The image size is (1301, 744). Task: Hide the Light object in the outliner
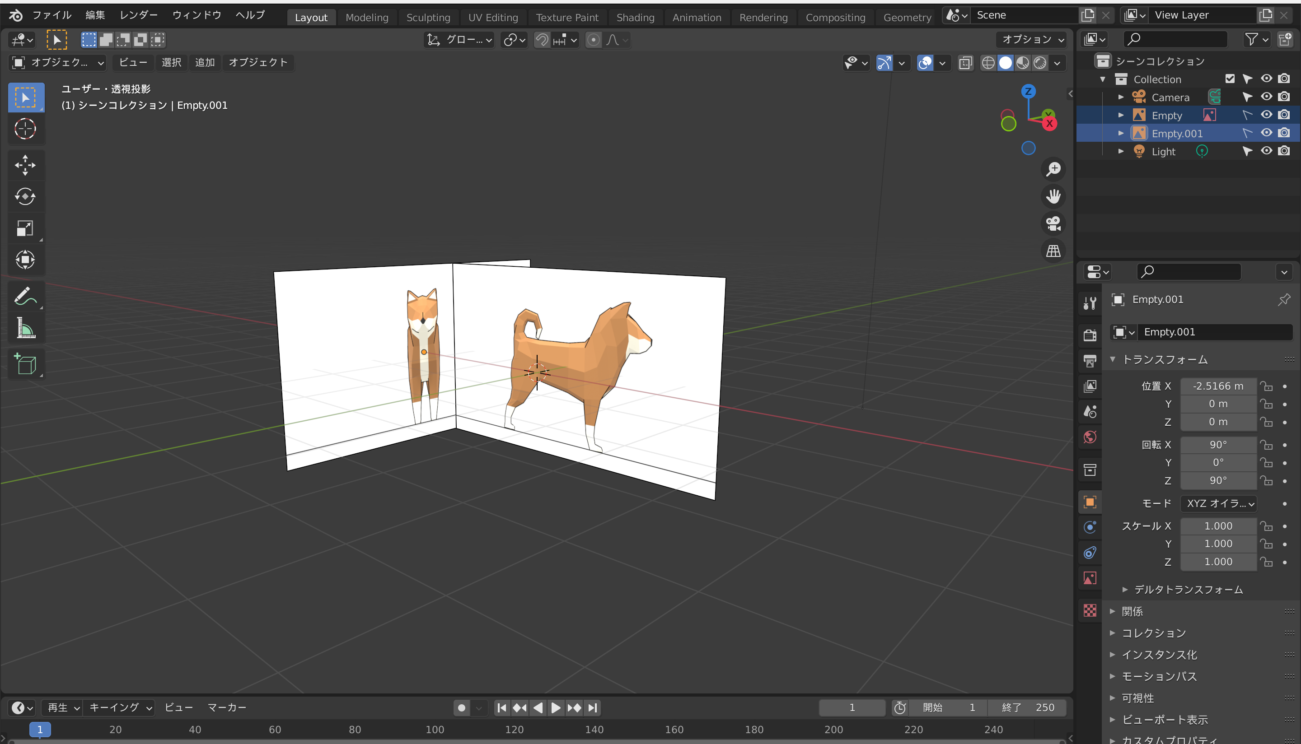[1266, 151]
